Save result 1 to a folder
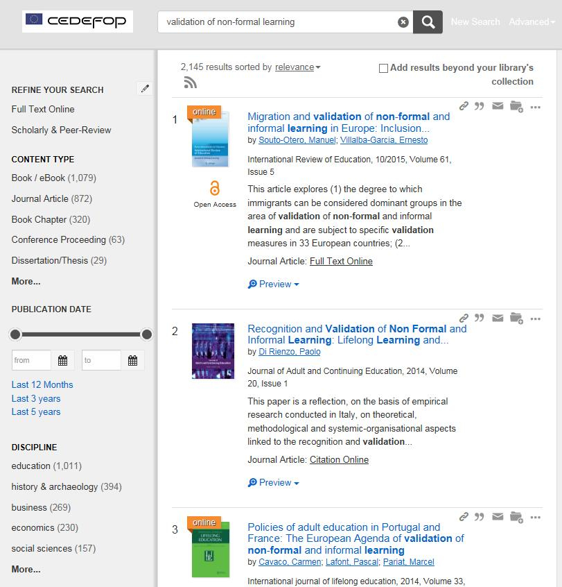This screenshot has width=562, height=587. pyautogui.click(x=516, y=106)
